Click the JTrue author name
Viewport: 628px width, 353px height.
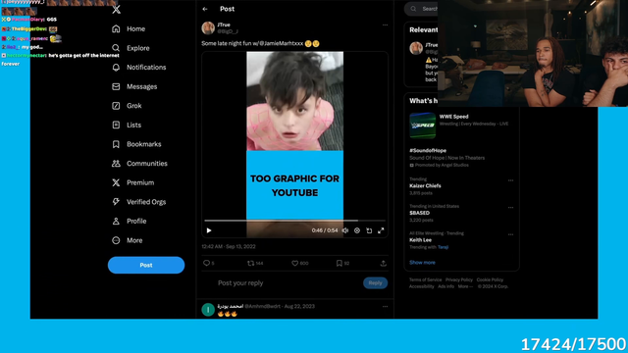coord(224,25)
